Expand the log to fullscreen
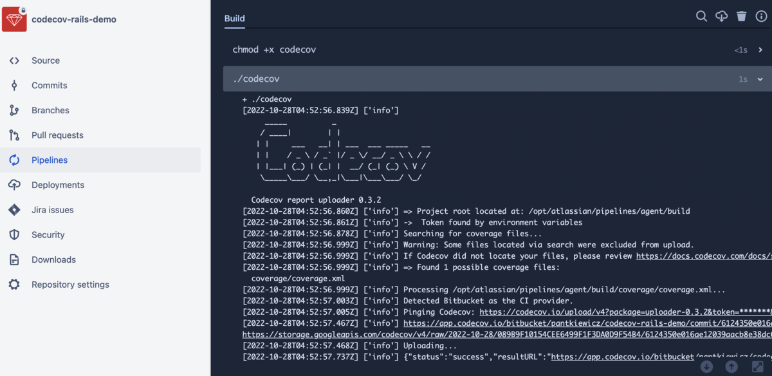 757,366
